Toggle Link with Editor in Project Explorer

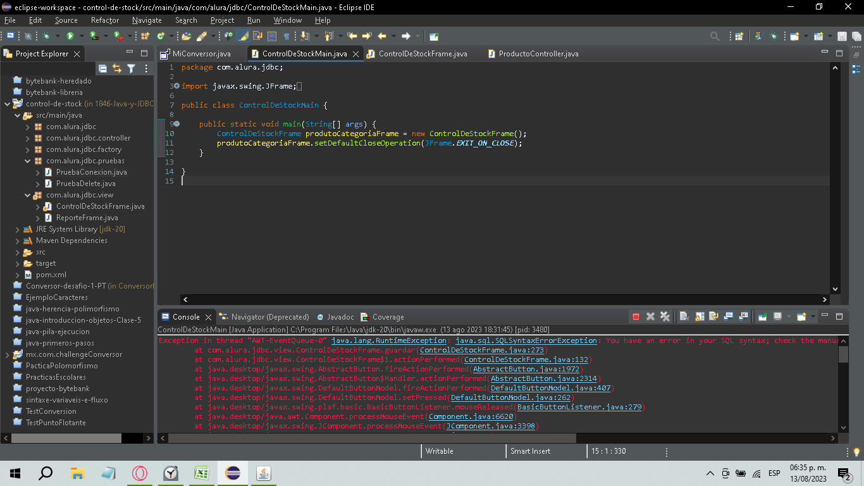[117, 68]
